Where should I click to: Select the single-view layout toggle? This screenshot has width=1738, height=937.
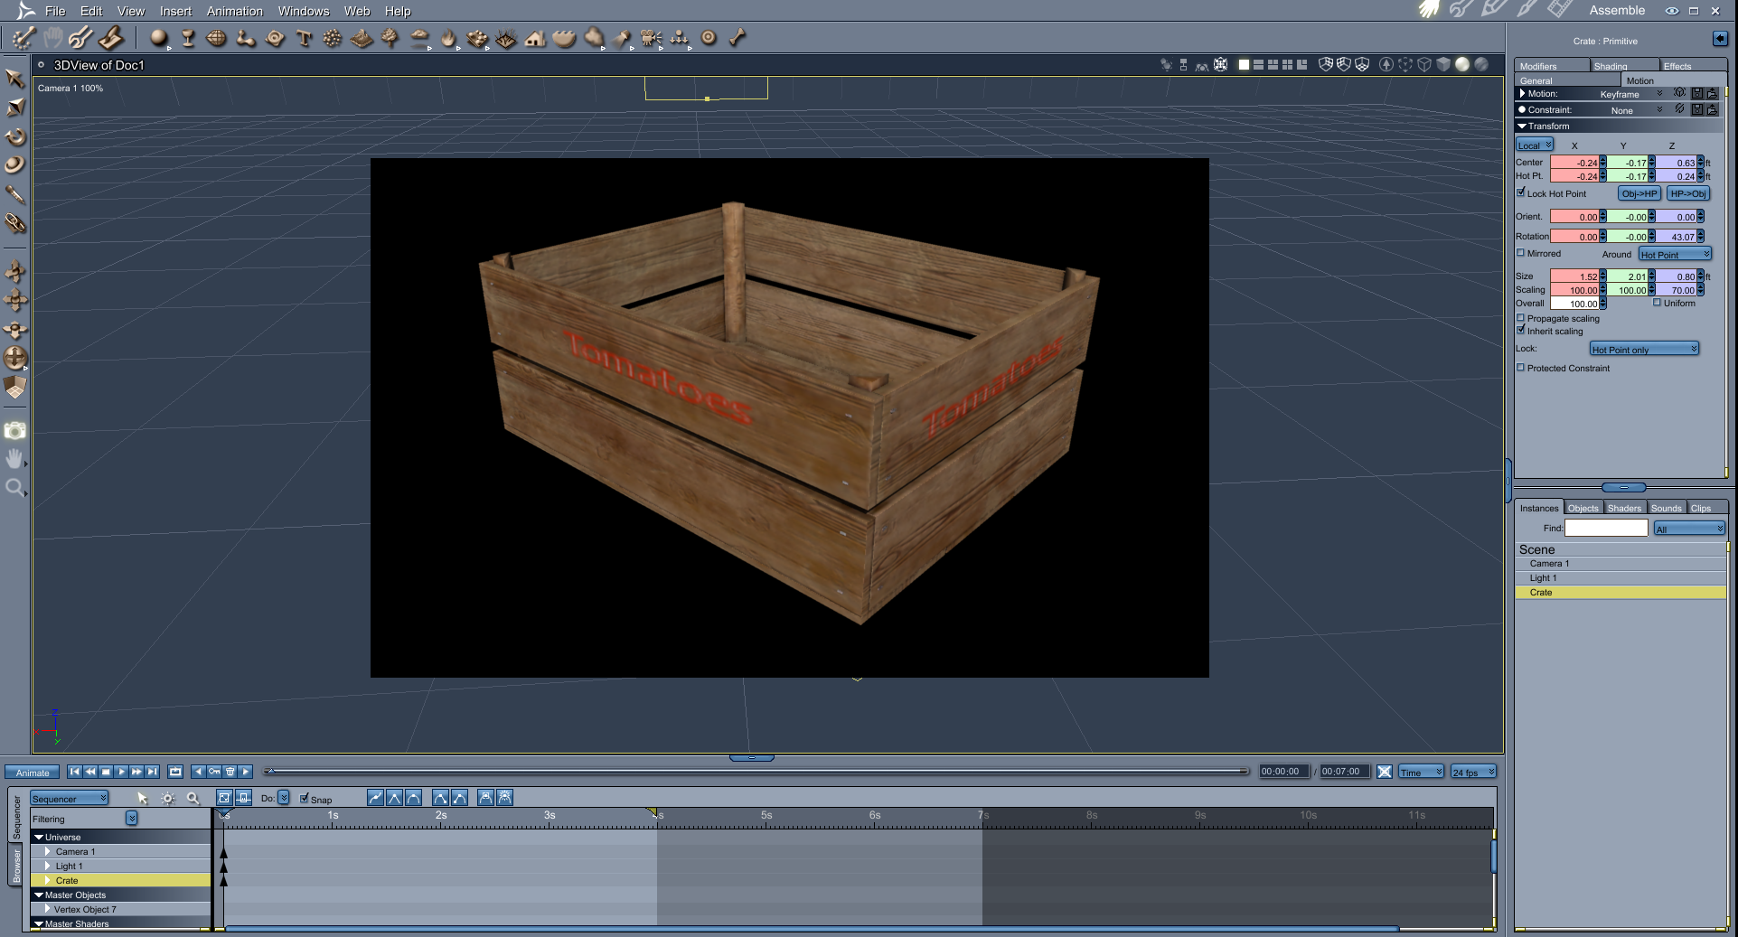click(x=1244, y=64)
